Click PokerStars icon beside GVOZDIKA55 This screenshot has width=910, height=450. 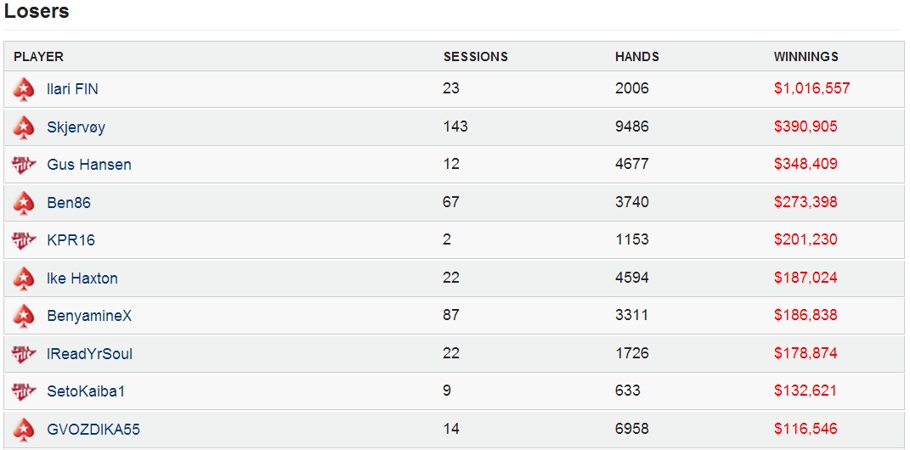[24, 430]
